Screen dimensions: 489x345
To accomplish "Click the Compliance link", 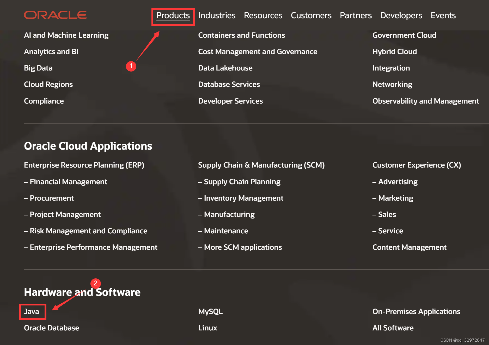I will [x=44, y=101].
